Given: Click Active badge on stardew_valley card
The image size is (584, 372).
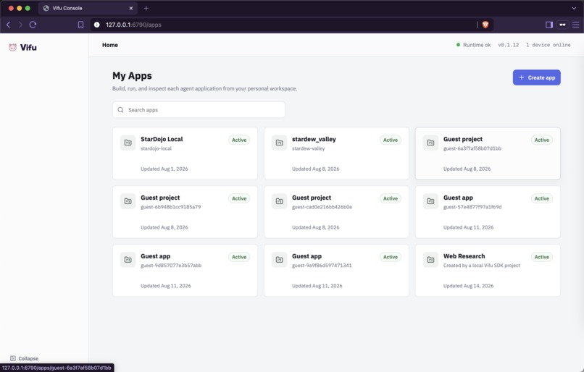Looking at the screenshot, I should pyautogui.click(x=391, y=140).
